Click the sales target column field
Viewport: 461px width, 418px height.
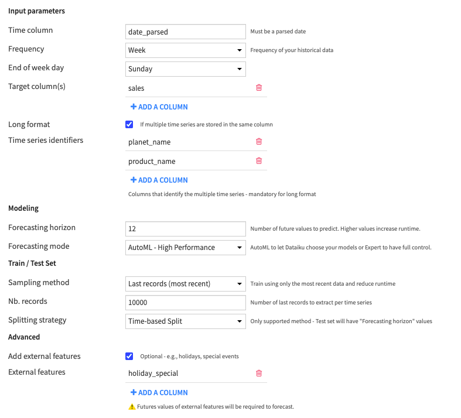[x=187, y=88]
